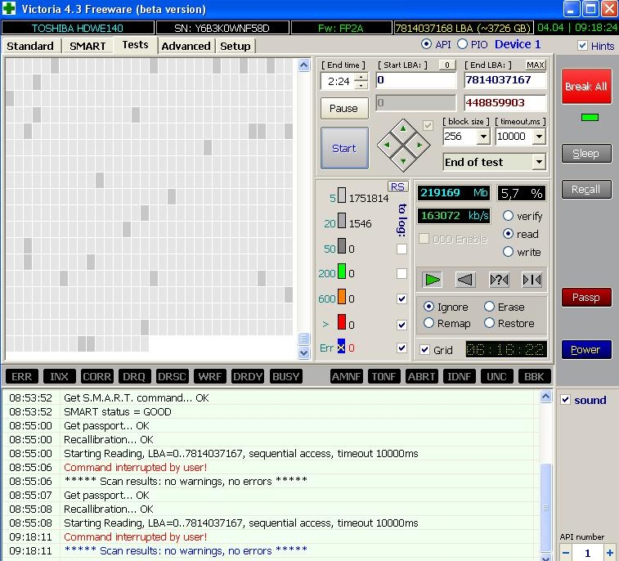619x561 pixels.
Task: Click the AMNF error indicator
Action: click(x=346, y=377)
